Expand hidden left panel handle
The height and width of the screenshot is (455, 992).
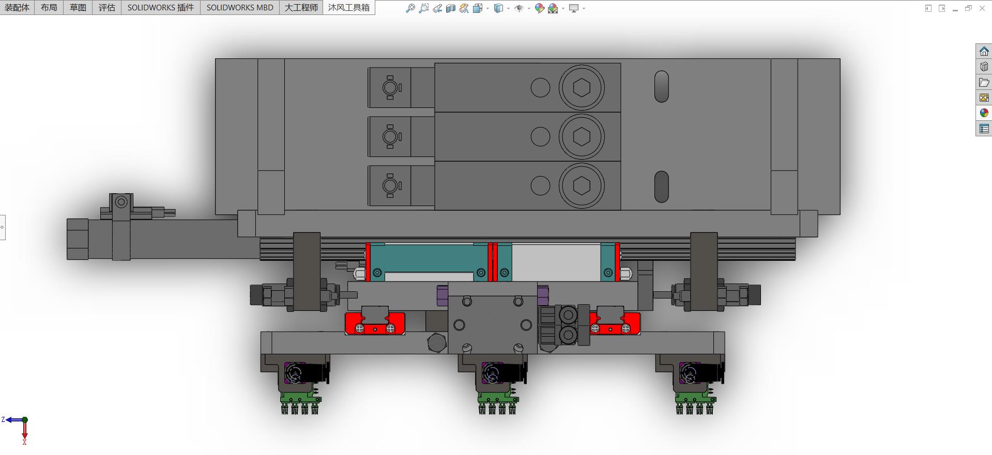pyautogui.click(x=2, y=227)
